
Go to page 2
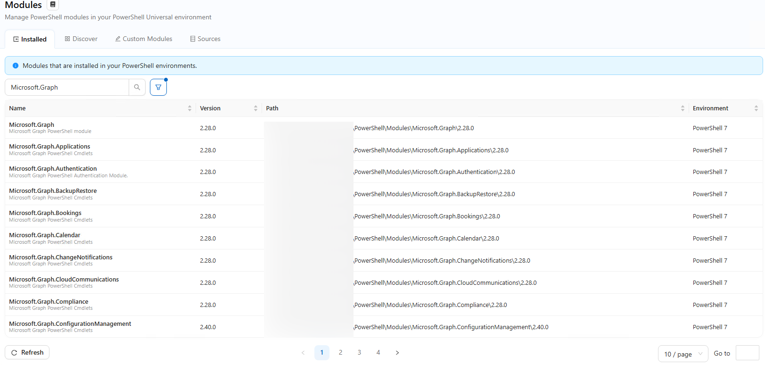click(x=341, y=353)
